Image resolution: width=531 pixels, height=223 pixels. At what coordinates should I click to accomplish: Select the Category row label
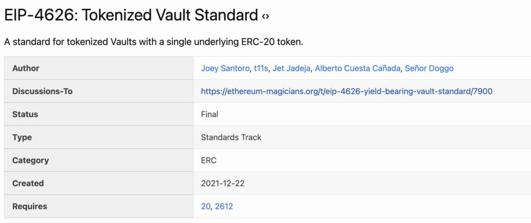[31, 160]
